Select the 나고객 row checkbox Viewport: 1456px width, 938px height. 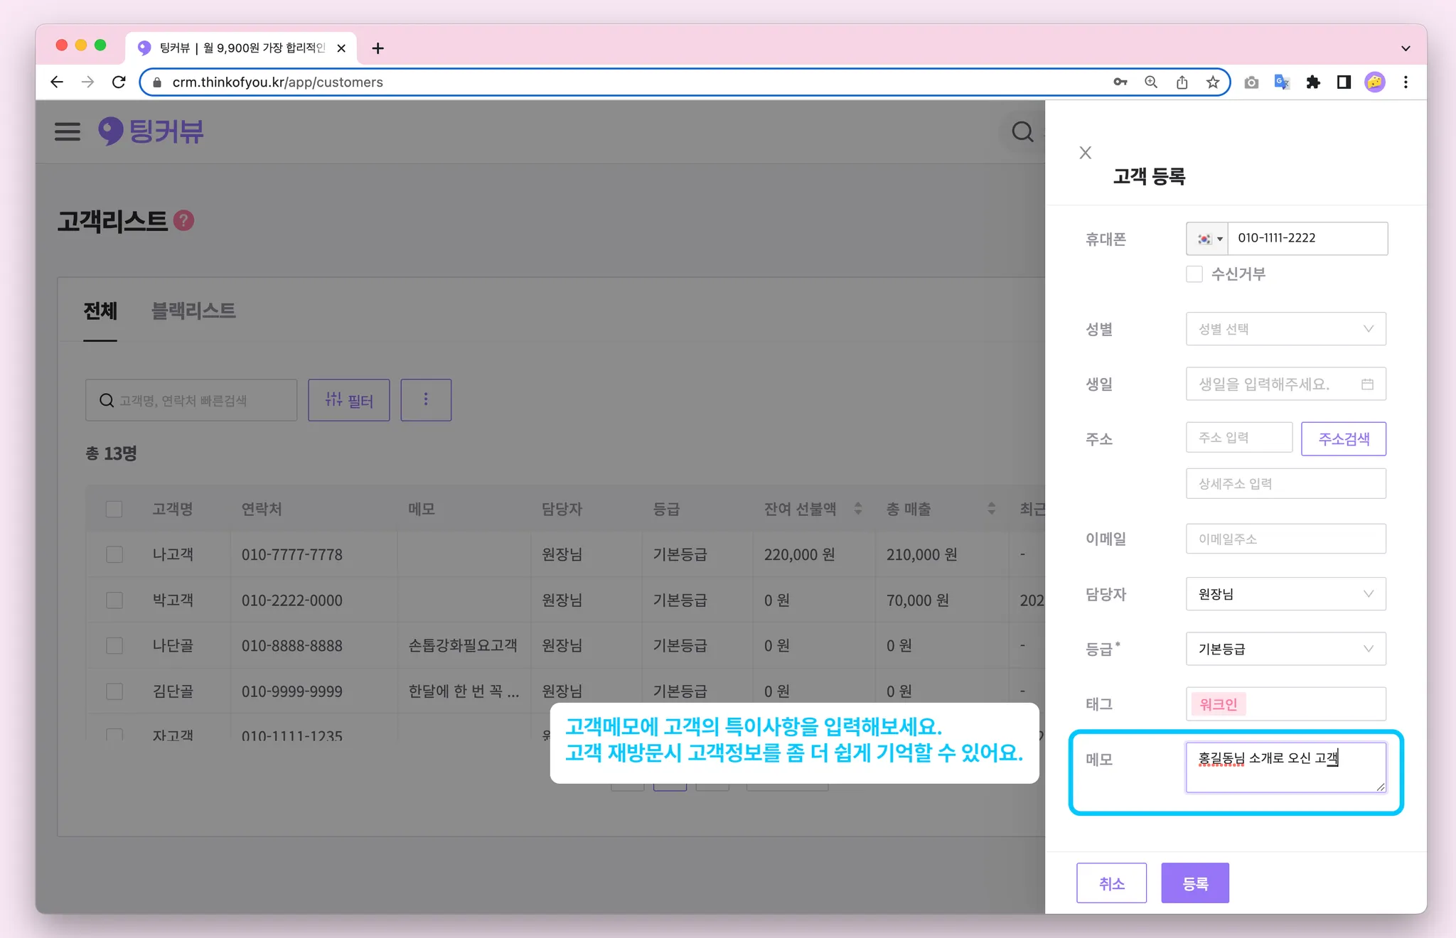(114, 554)
